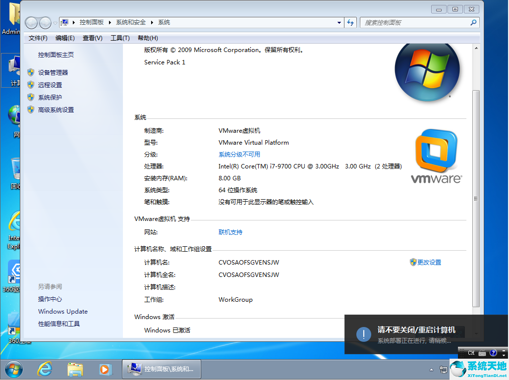Open the 查看(V) menu
The height and width of the screenshot is (380, 509).
coord(93,38)
